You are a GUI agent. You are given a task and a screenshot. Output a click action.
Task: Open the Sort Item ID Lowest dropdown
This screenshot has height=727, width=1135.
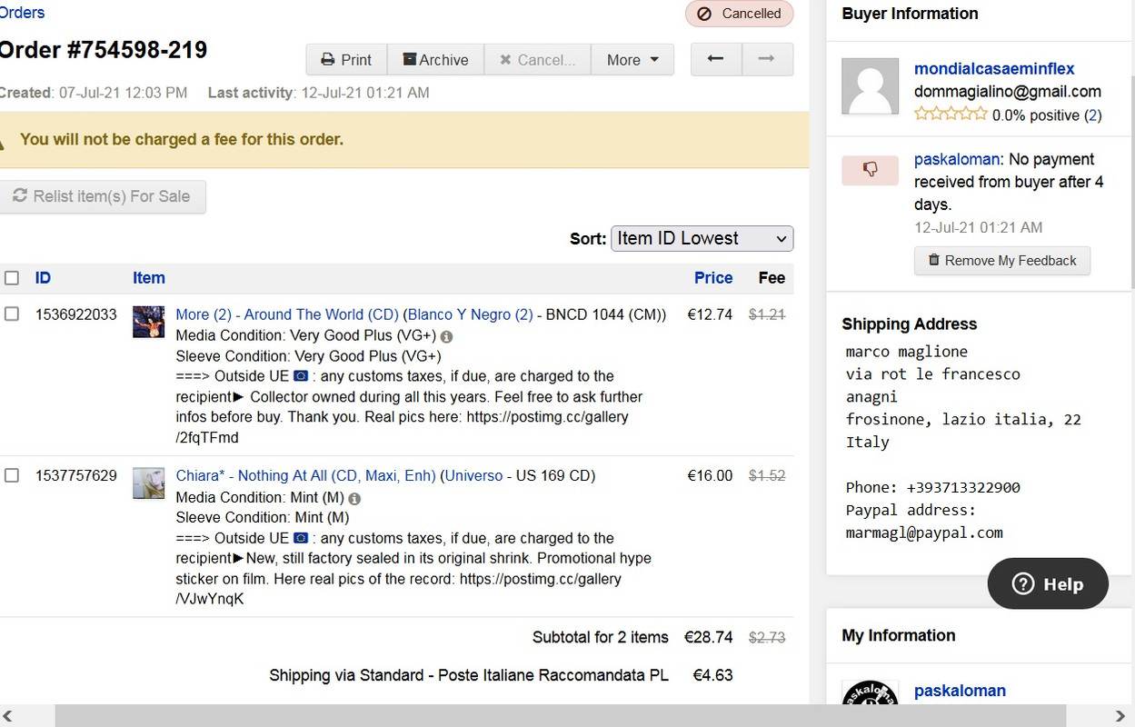tap(702, 238)
